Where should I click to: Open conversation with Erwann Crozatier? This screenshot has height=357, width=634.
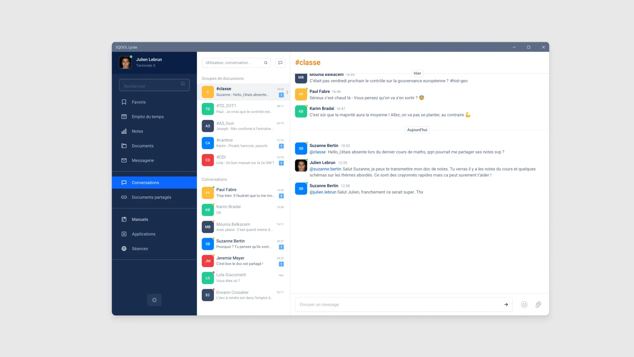coord(243,295)
